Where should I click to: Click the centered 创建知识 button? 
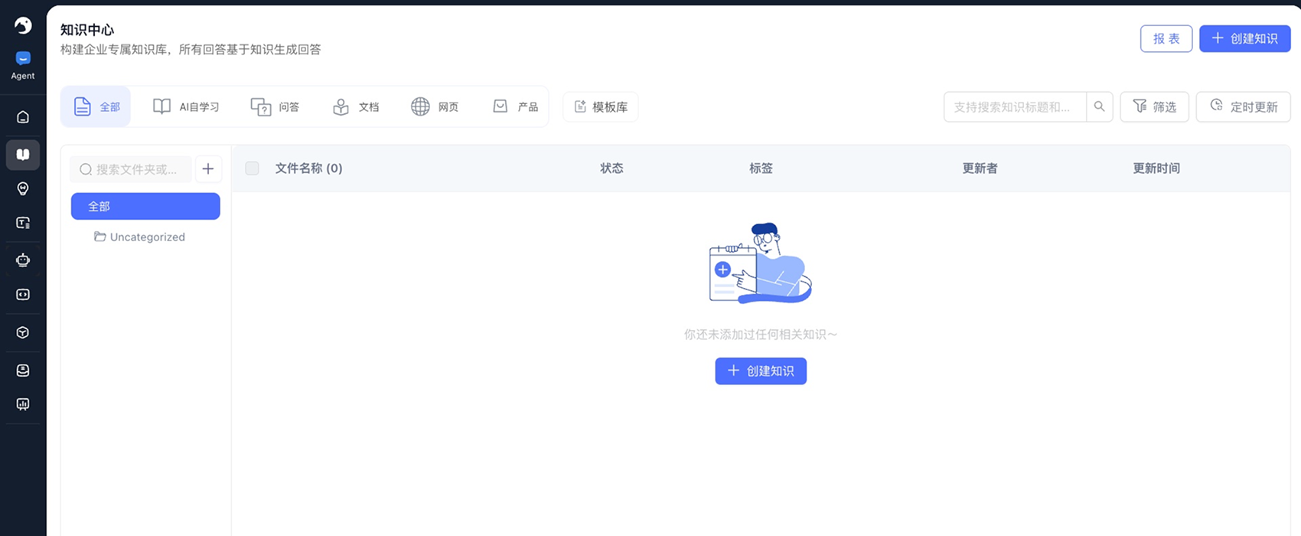[761, 371]
